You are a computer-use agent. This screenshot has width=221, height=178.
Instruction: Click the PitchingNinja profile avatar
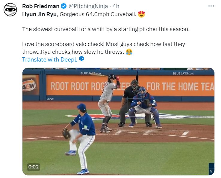click(x=10, y=10)
